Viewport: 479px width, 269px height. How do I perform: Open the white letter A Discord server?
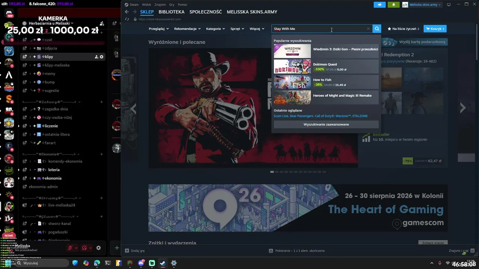click(9, 75)
